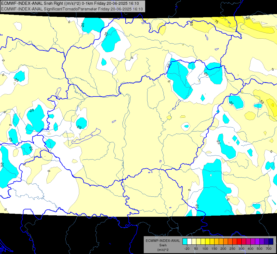277x254 pixels.
Task: Click the '150' value under the legend scale
Action: pos(214,249)
